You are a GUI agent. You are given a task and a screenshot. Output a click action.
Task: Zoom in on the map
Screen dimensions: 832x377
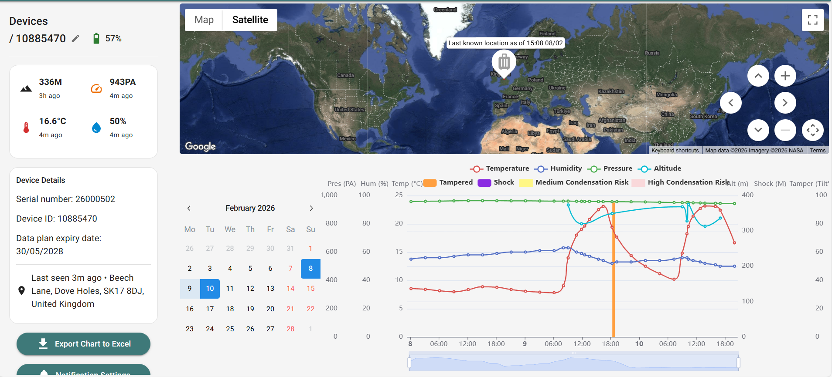(785, 76)
